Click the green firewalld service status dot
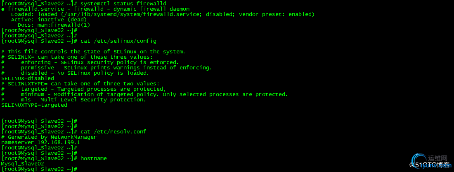 (x=3, y=9)
